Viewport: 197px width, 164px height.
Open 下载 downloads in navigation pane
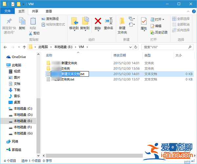14,90
